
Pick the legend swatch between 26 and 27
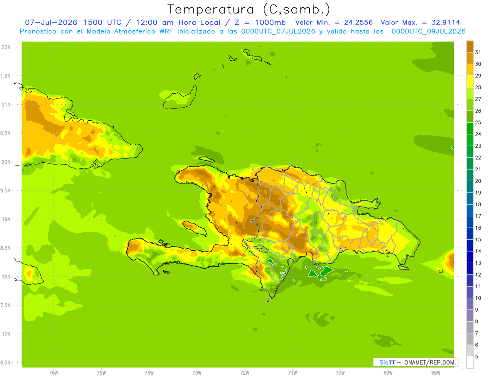coord(470,105)
